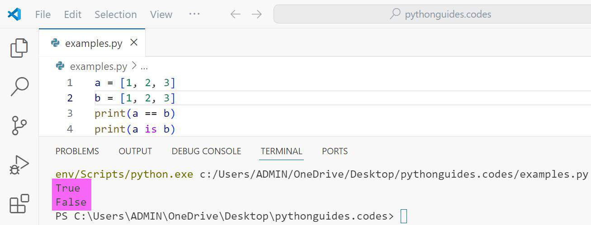Expand the hidden menus via ellipsis
The height and width of the screenshot is (225, 591).
(194, 14)
